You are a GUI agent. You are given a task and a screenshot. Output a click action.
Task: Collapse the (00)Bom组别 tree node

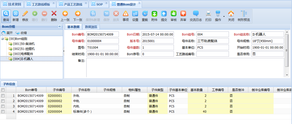3,39
